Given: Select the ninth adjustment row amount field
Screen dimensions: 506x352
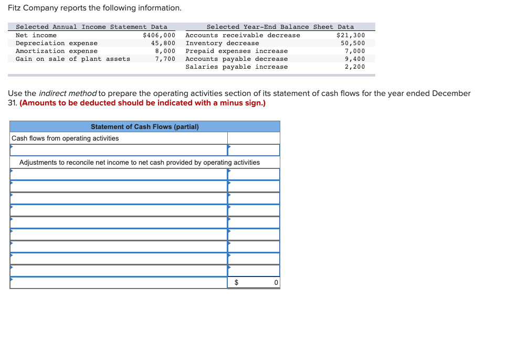Looking at the screenshot, I should [x=254, y=271].
